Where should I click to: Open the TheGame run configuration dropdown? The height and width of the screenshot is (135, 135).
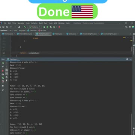pos(34,27)
